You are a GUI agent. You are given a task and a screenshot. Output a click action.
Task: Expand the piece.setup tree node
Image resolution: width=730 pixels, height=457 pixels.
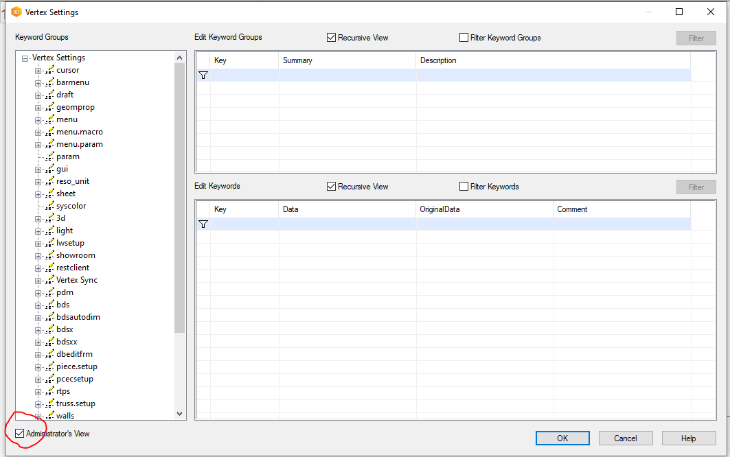tap(38, 366)
